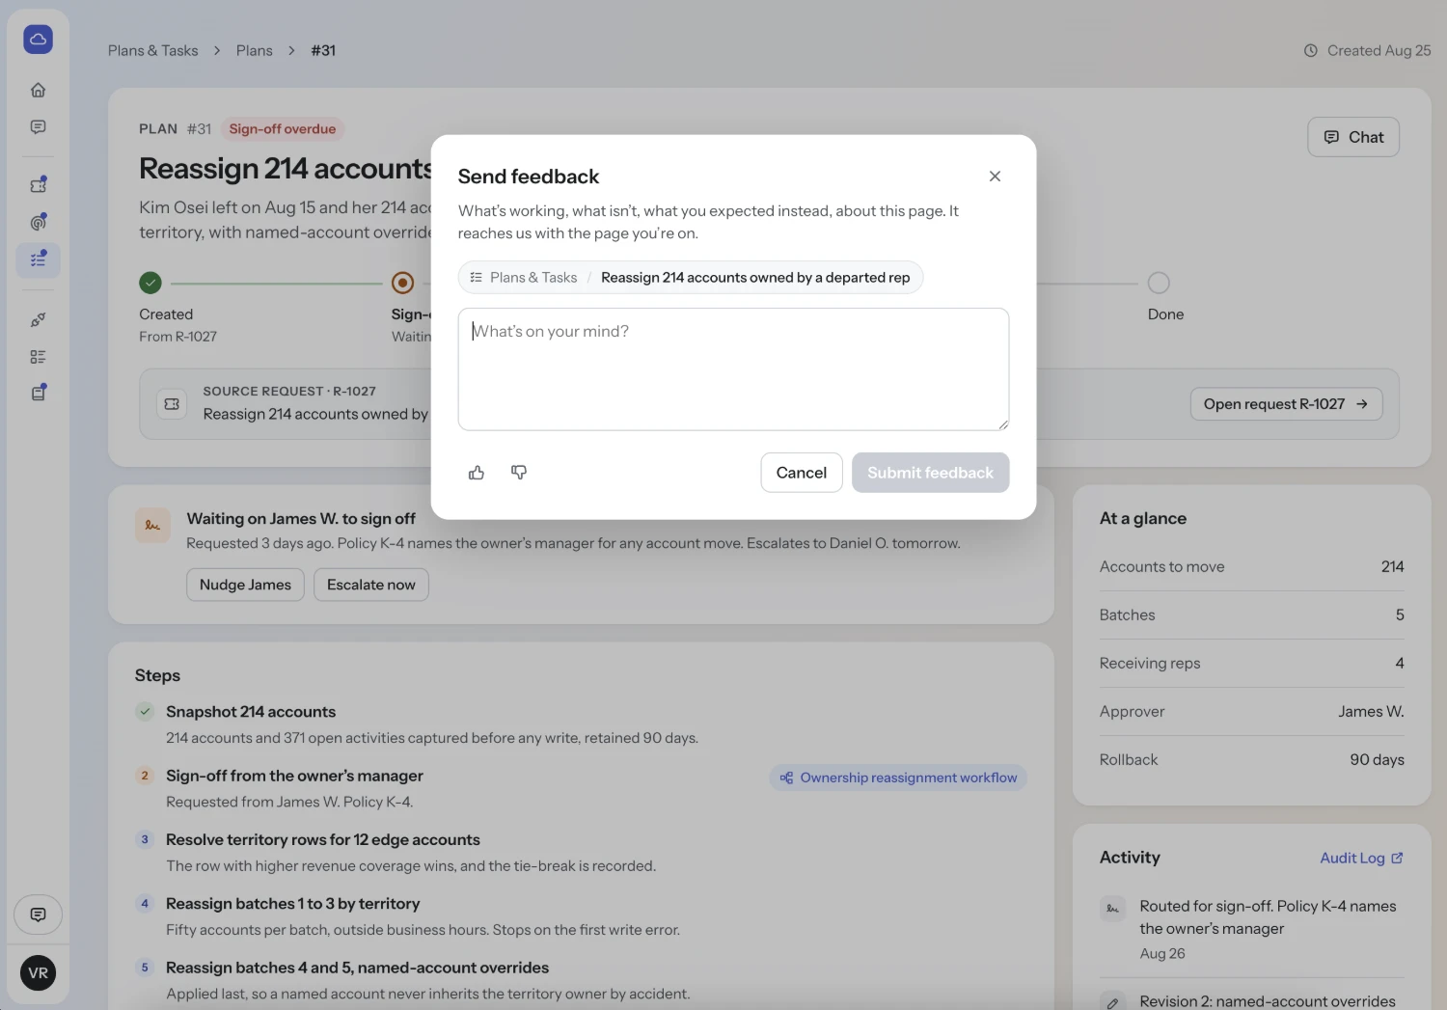Click the signature icon beside Waiting on James
Viewport: 1447px width, 1010px height.
pyautogui.click(x=152, y=526)
